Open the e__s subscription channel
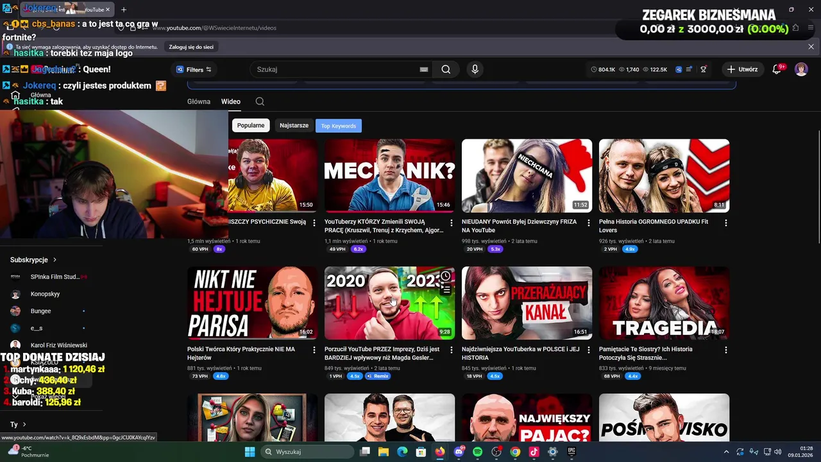The width and height of the screenshot is (821, 462). [37, 328]
